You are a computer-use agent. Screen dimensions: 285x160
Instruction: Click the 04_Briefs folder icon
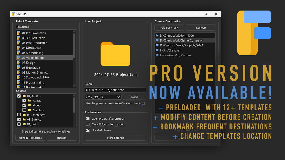(x=24, y=124)
